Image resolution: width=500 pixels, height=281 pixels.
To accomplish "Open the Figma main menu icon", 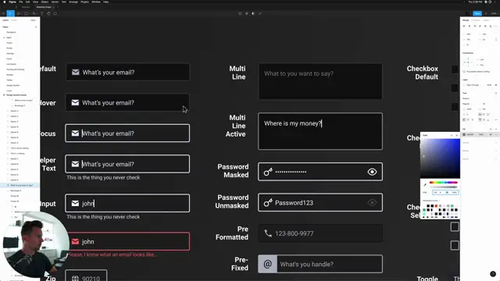I will (3, 14).
